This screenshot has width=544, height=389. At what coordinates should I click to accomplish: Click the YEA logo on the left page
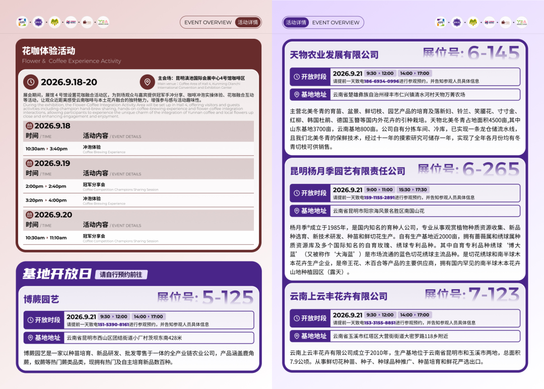[103, 22]
